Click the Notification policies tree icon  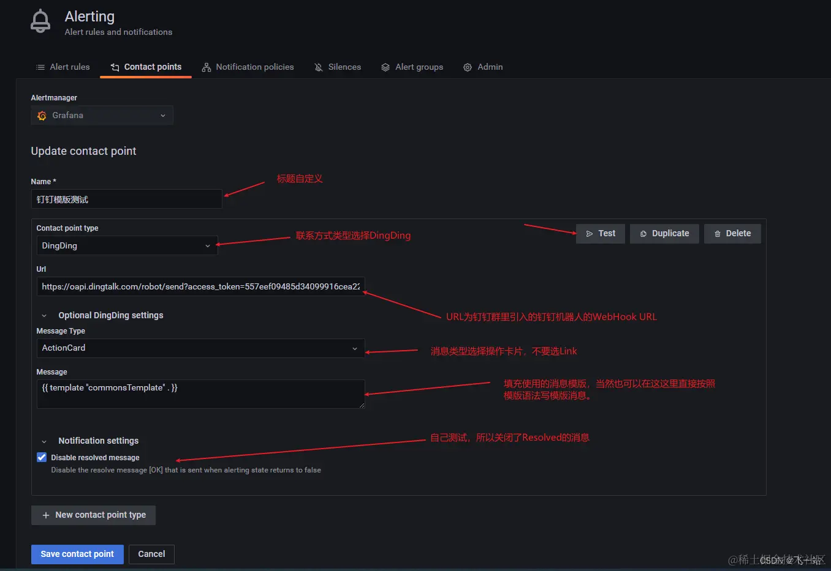pos(207,67)
